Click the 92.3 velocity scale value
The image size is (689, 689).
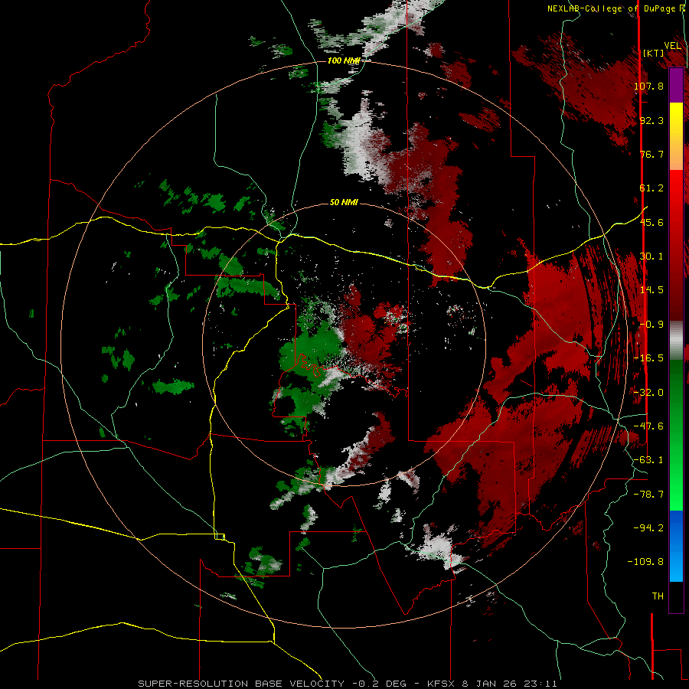(x=651, y=120)
